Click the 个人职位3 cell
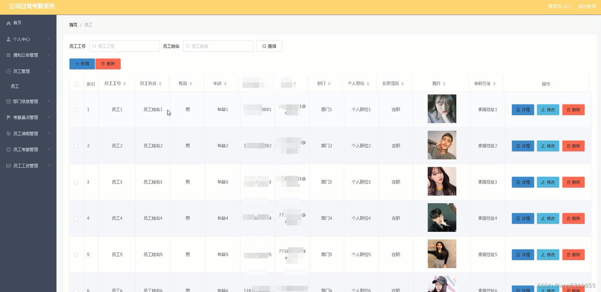This screenshot has width=601, height=292. click(361, 182)
